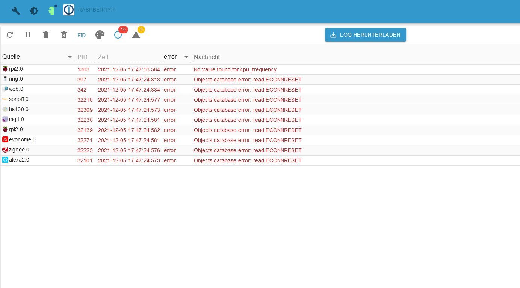This screenshot has width=520, height=288.
Task: Click the warning triangle icon with badge 6
Action: coord(136,35)
